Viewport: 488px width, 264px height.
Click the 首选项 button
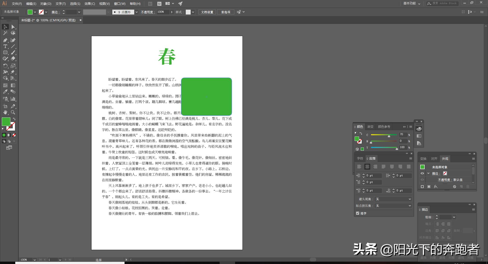click(226, 12)
